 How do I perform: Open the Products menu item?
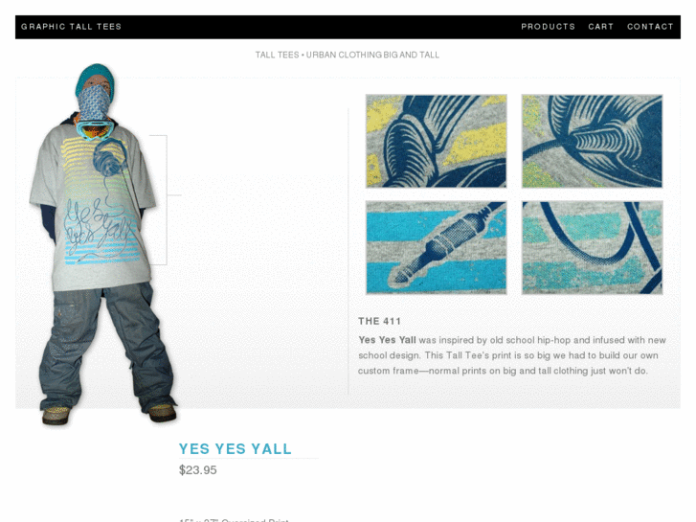548,27
